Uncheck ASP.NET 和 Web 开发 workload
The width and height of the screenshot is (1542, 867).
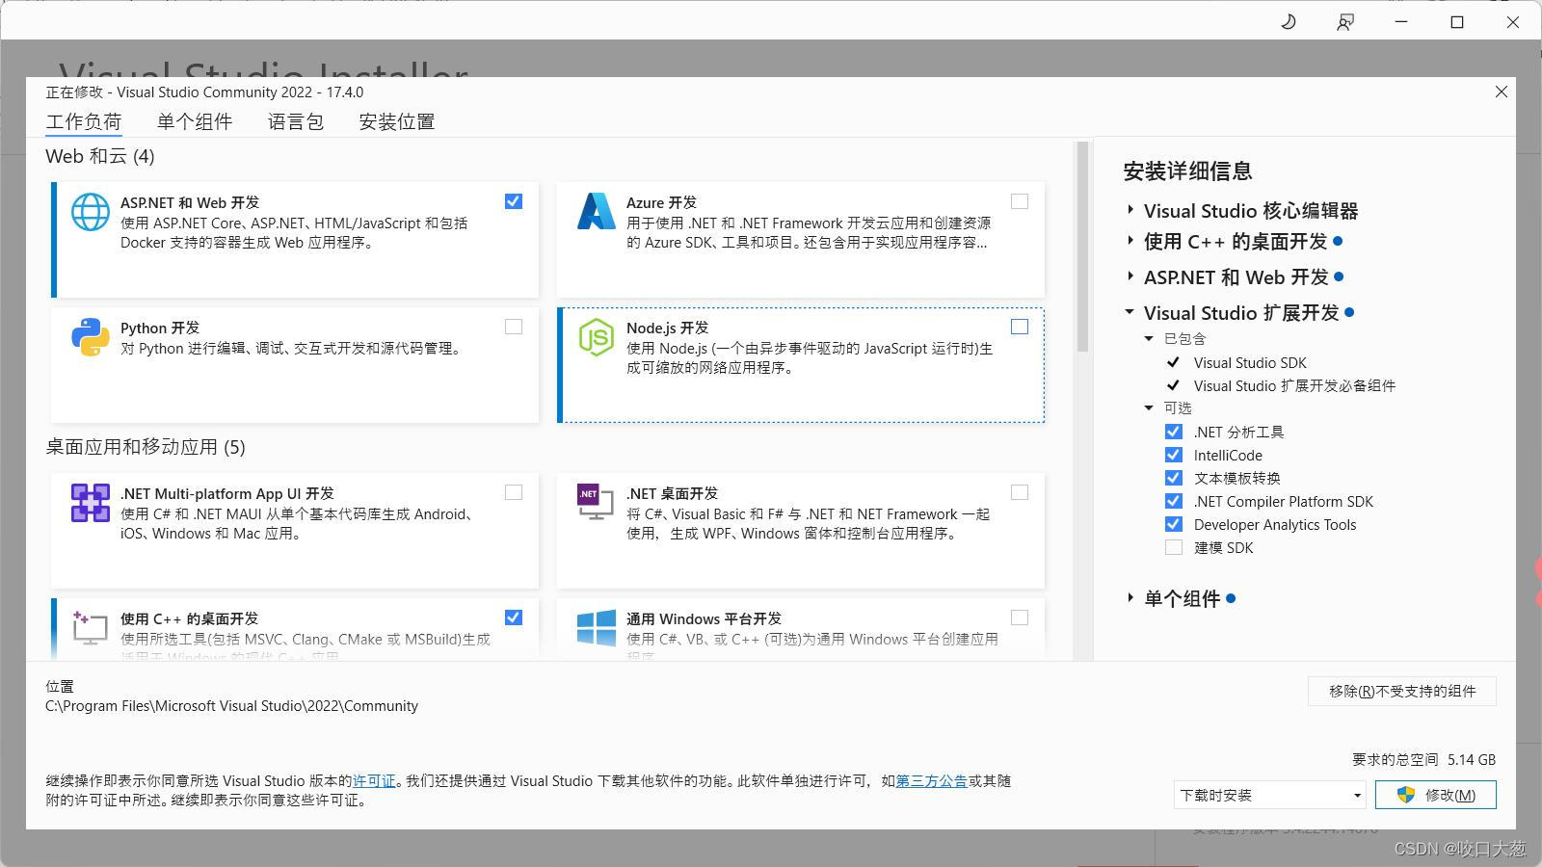click(514, 201)
